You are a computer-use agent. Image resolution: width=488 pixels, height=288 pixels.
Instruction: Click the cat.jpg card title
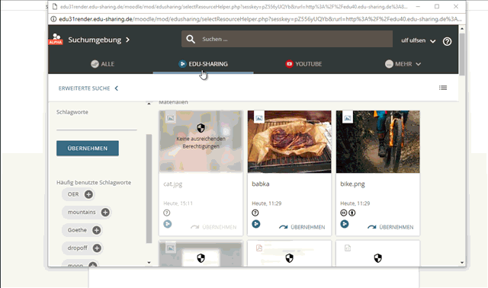173,184
